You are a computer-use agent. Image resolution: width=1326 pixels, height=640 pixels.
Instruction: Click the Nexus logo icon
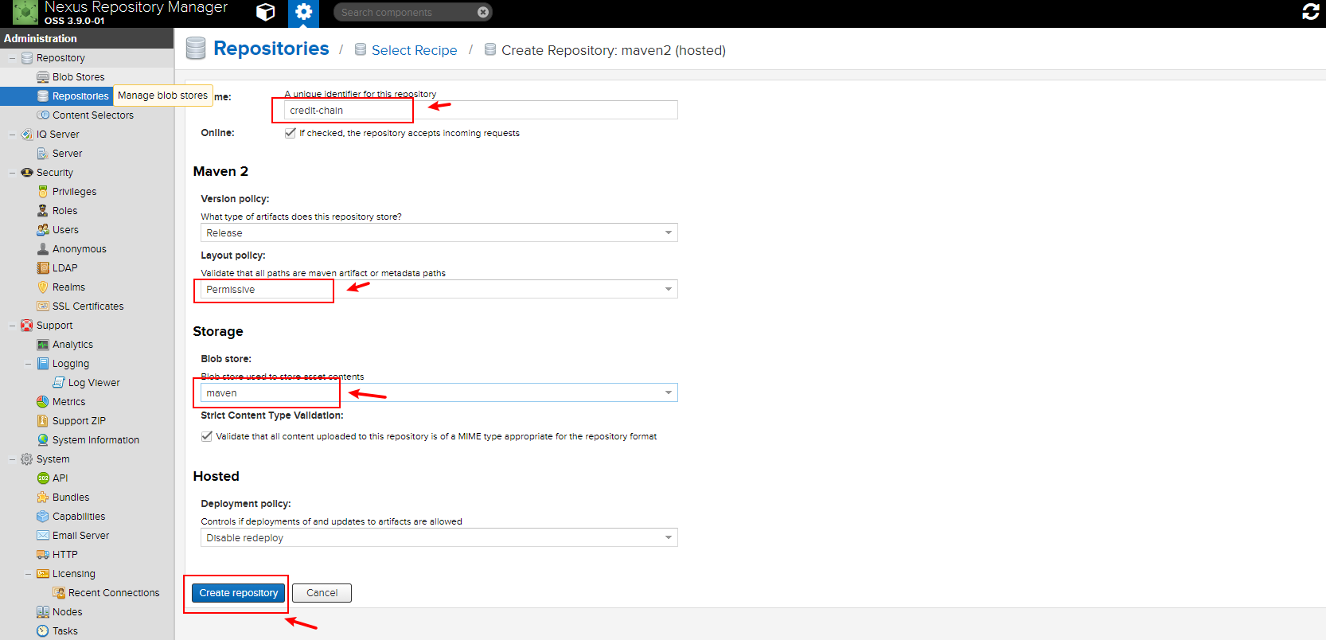[25, 12]
